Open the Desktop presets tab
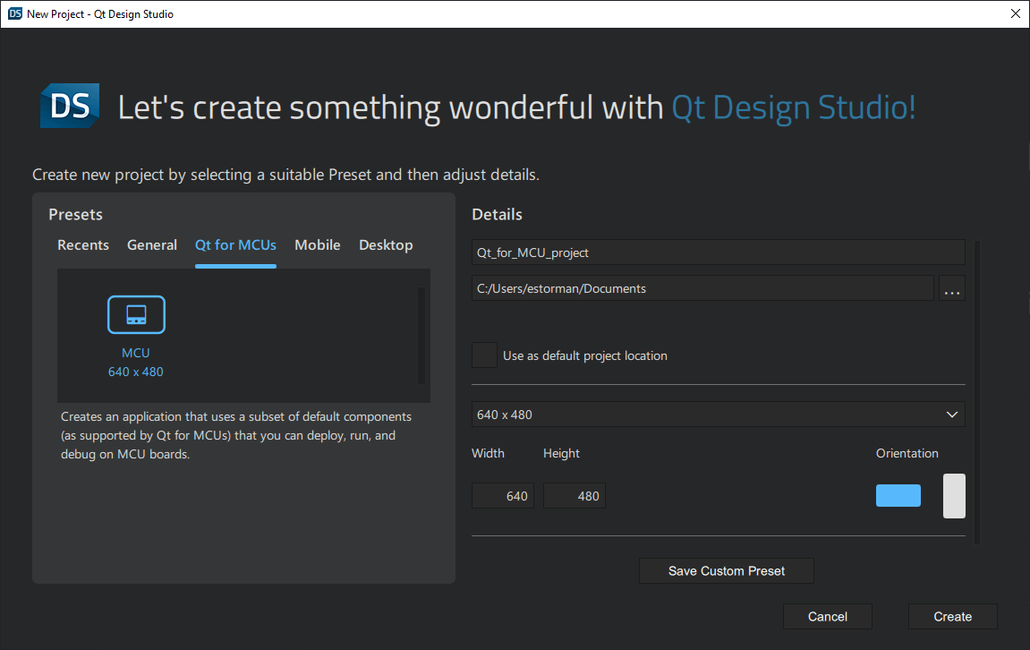1030x650 pixels. (386, 244)
